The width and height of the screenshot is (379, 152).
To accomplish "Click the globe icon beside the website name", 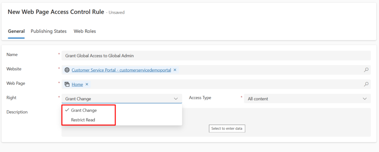I will tap(67, 70).
